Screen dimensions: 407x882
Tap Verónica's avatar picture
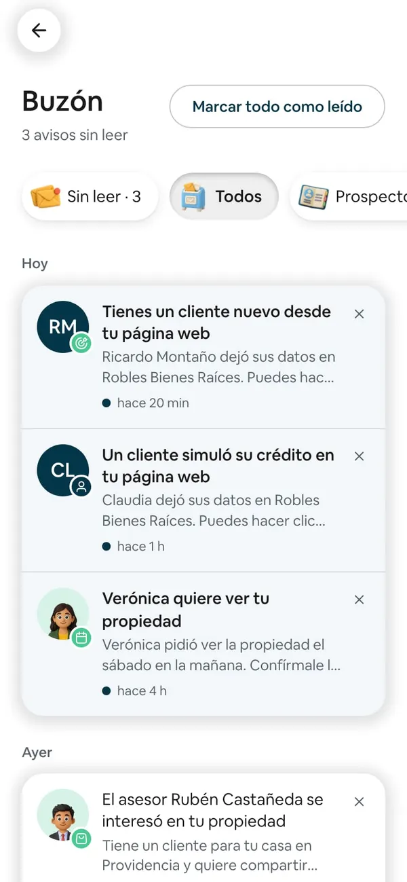62,614
